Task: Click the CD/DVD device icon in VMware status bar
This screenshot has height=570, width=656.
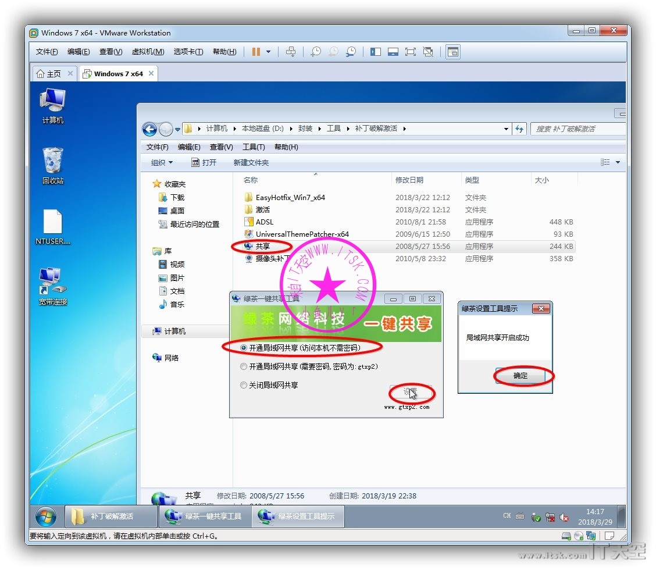Action: (x=578, y=536)
